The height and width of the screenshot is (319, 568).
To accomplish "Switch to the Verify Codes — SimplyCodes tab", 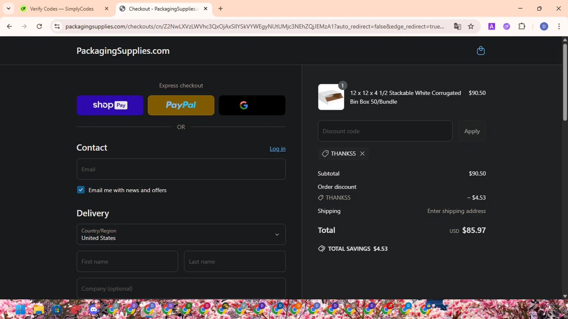I will 62,9.
